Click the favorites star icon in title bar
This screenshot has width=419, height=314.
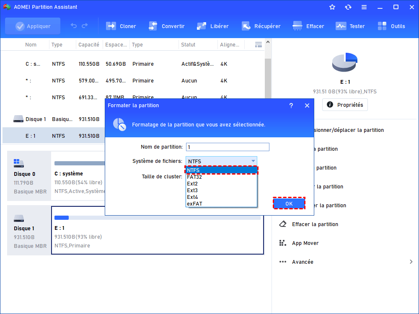[332, 7]
